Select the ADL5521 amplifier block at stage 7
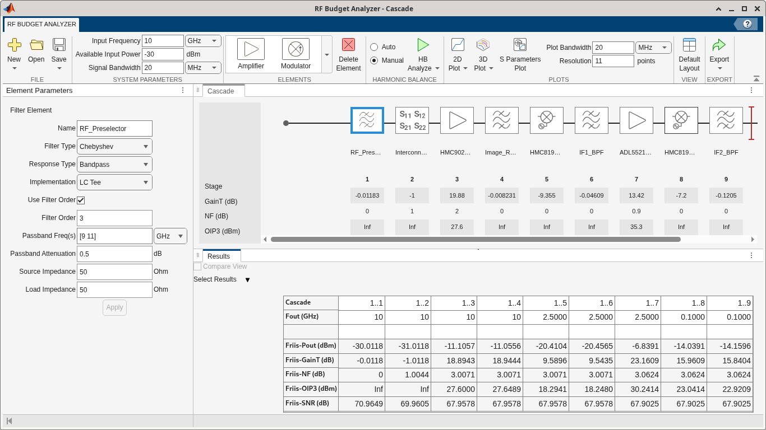Screen dimensions: 766x430 point(636,120)
